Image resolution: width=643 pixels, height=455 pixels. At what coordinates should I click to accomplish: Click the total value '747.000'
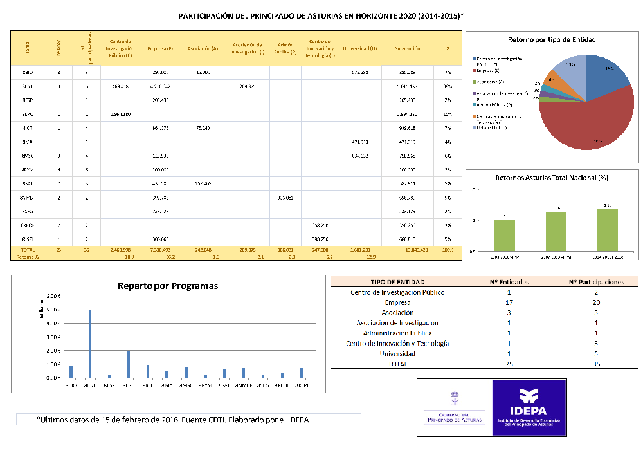coord(320,250)
